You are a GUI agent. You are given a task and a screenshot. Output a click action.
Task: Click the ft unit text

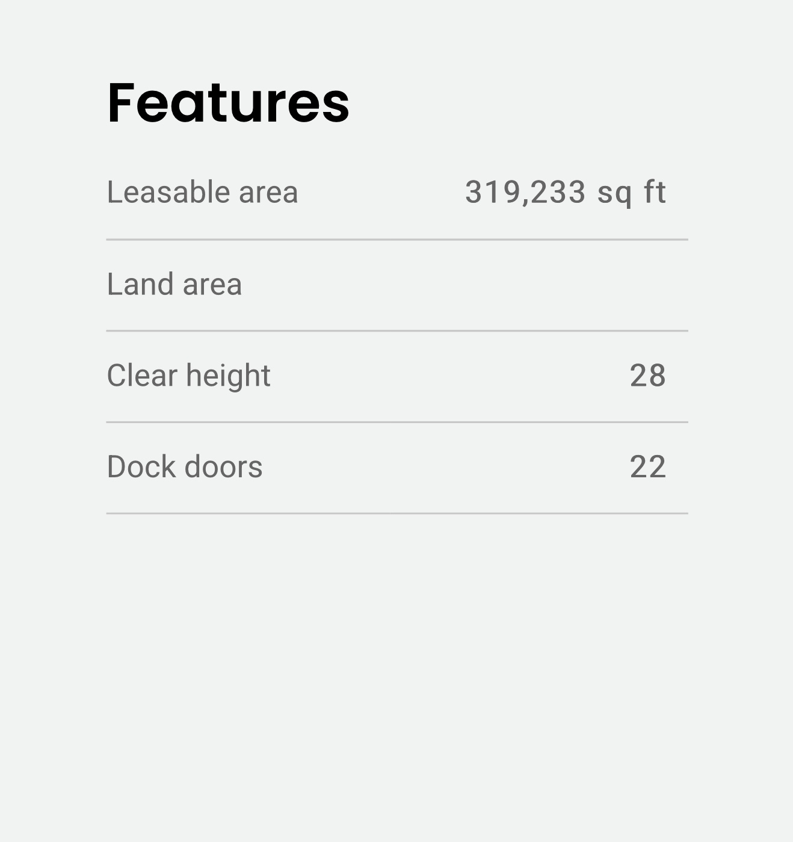655,193
